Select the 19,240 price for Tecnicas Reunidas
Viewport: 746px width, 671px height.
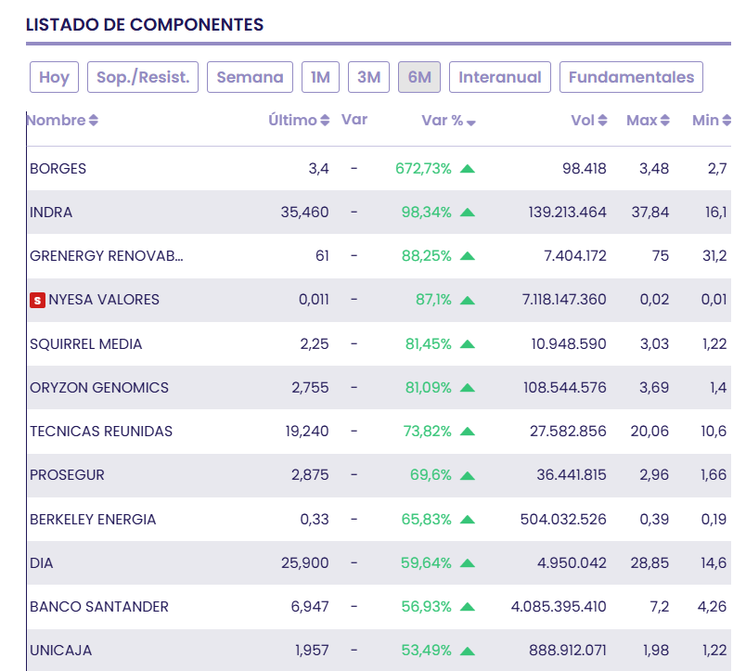307,432
